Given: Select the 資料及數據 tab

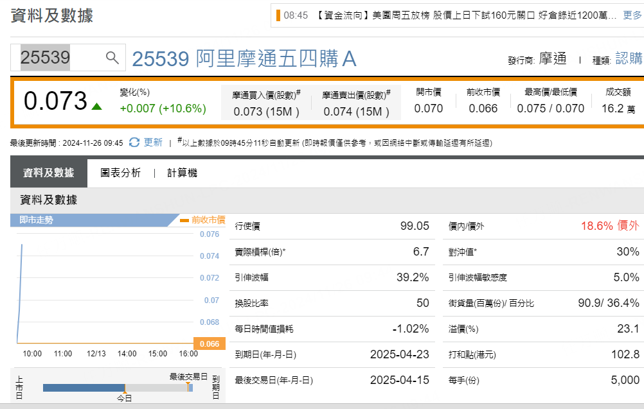Looking at the screenshot, I should click(48, 173).
